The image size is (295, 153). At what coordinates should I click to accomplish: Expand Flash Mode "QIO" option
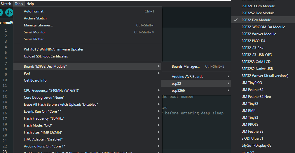88,125
